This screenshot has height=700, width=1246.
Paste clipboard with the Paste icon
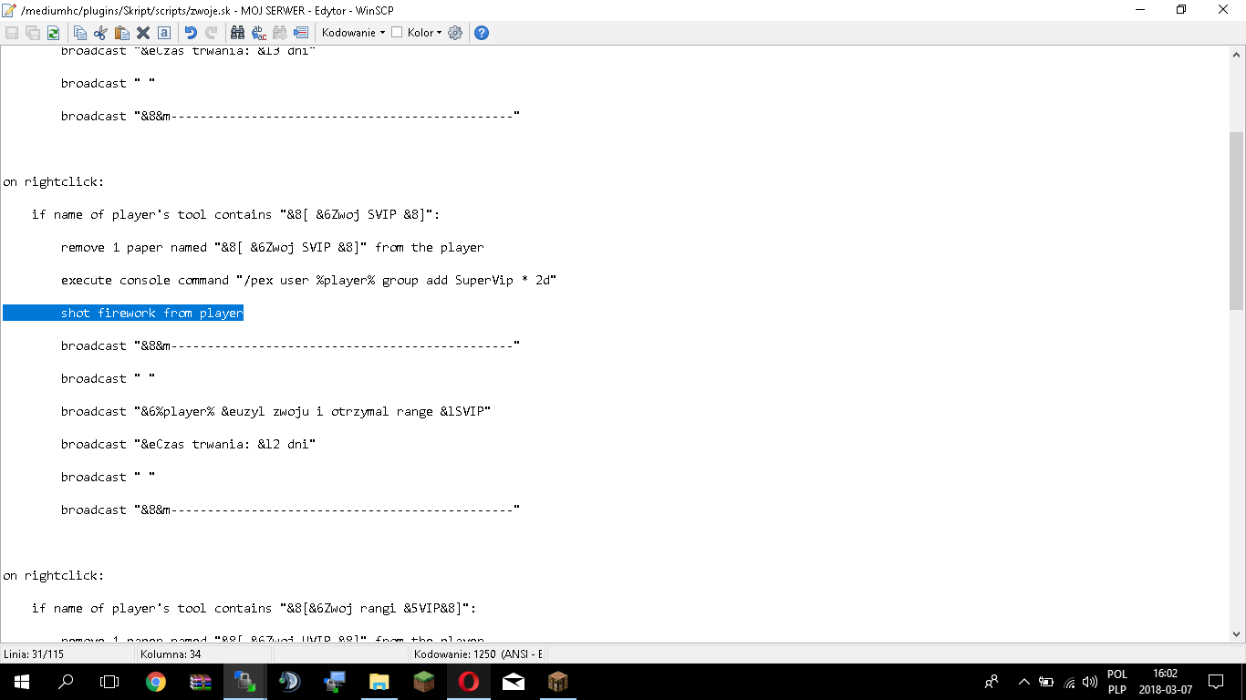122,33
